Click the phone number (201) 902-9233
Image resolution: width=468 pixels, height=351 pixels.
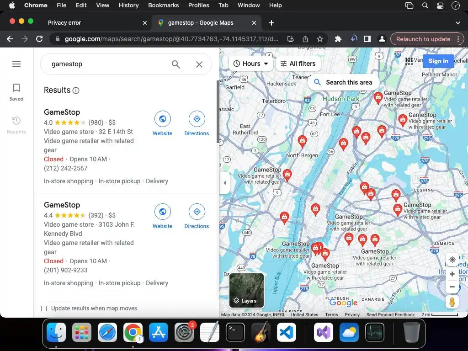pos(66,270)
